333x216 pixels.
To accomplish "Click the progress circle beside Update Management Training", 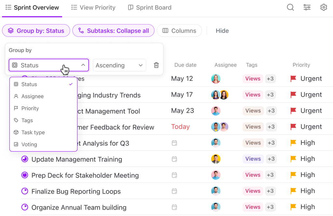I will point(24,159).
